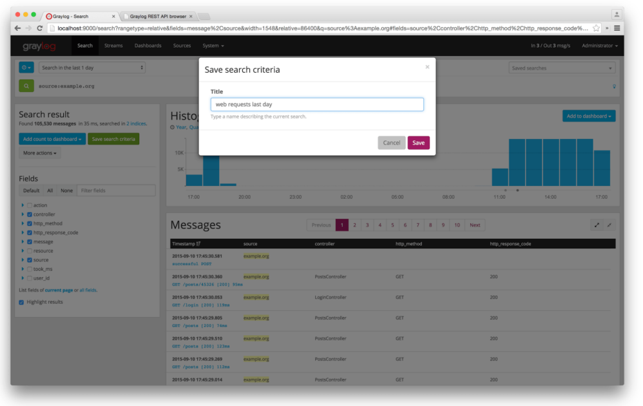The image size is (643, 406).
Task: Sort by the Timestamp column header
Action: tap(186, 244)
